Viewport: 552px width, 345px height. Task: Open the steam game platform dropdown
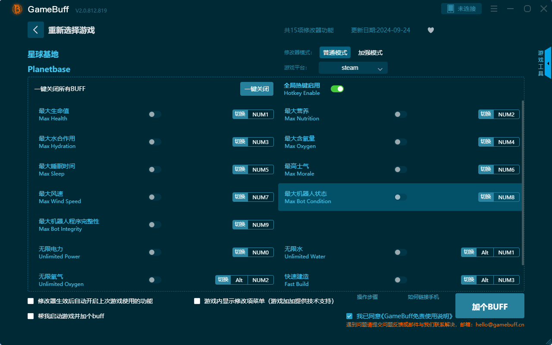click(x=353, y=68)
